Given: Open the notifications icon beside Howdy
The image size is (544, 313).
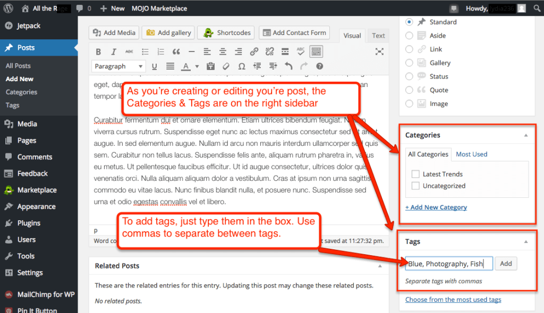Looking at the screenshot, I should coord(454,8).
